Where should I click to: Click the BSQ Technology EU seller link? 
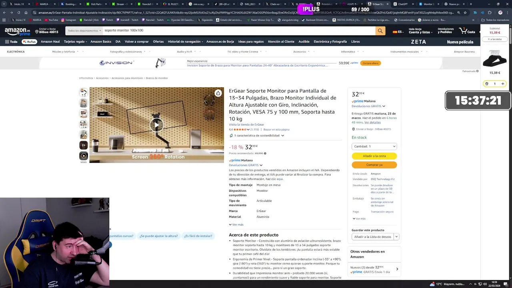[382, 179]
